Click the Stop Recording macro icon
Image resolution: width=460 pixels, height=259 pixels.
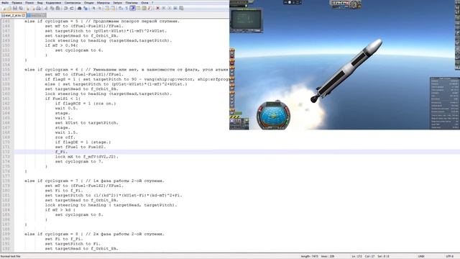[163, 8]
